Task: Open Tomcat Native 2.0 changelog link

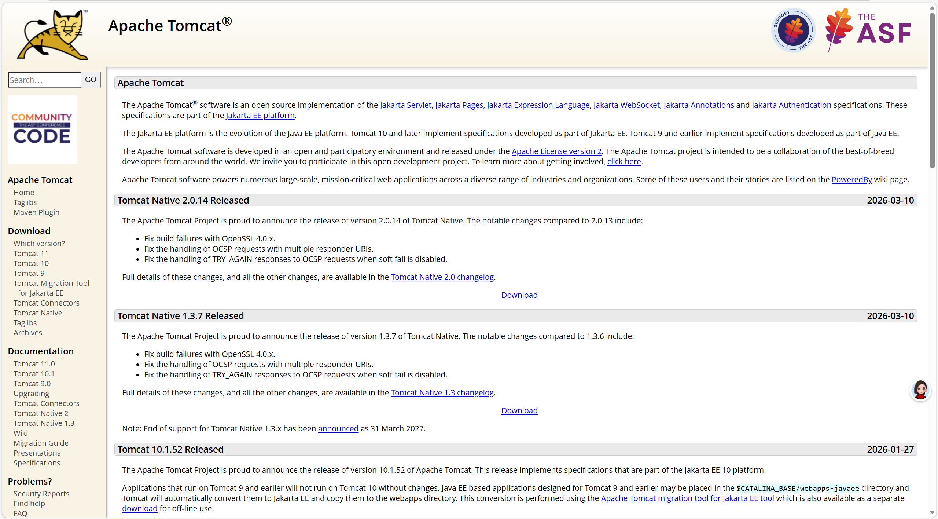Action: tap(442, 277)
